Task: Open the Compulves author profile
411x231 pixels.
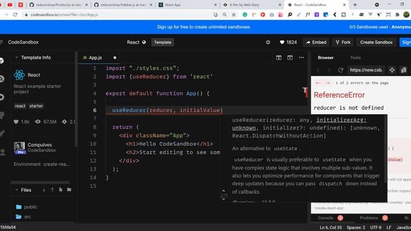Action: click(35, 148)
